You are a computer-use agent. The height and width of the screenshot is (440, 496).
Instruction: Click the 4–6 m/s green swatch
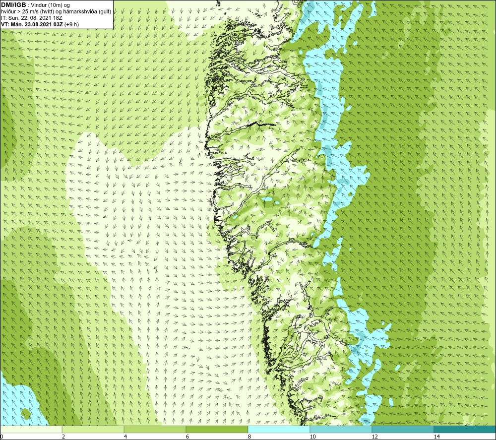click(155, 429)
